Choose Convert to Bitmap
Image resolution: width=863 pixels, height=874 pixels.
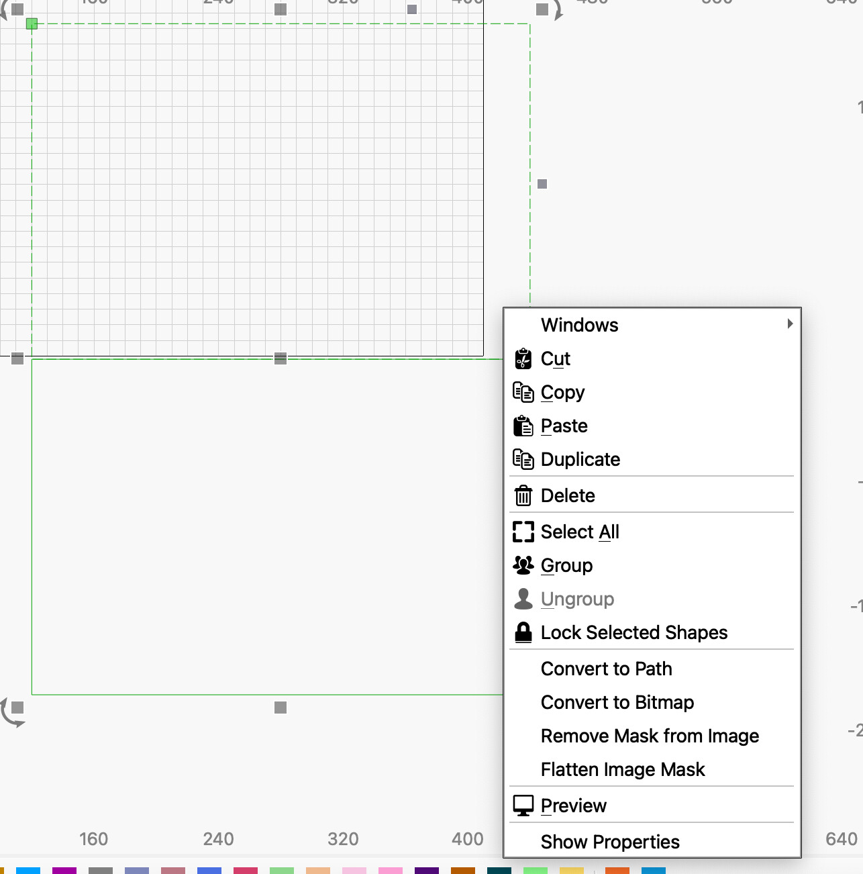[617, 703]
